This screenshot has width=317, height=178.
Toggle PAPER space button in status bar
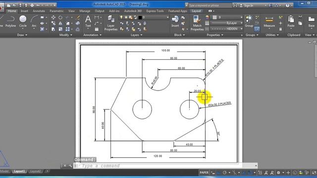204,173
